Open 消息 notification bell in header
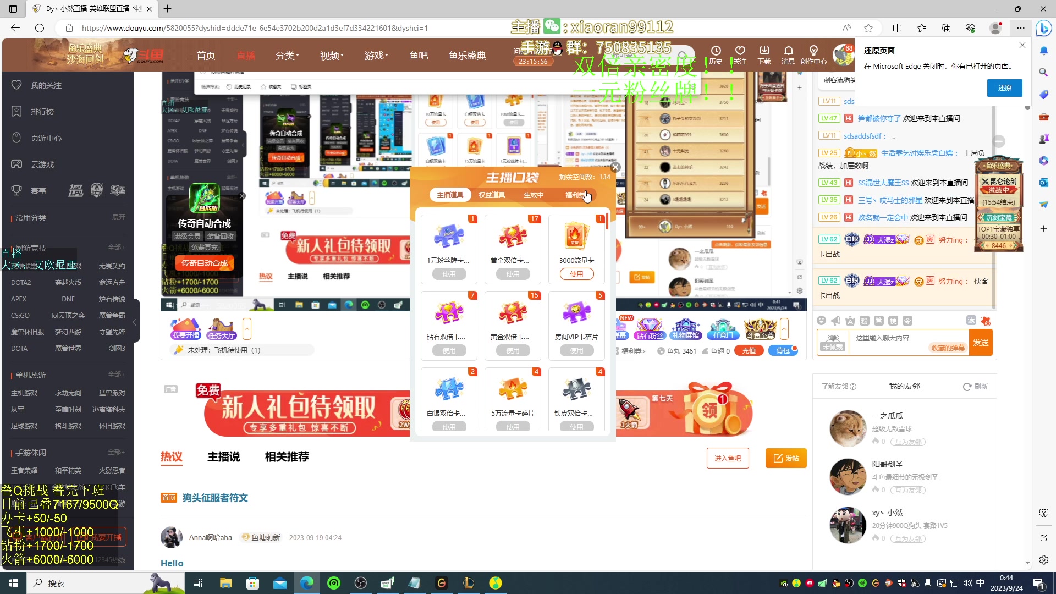This screenshot has width=1056, height=594. (x=788, y=55)
